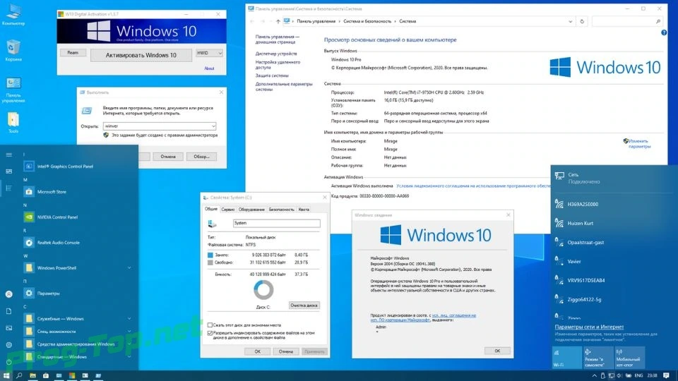Click the System disk label input field
The height and width of the screenshot is (381, 678).
tap(277, 223)
